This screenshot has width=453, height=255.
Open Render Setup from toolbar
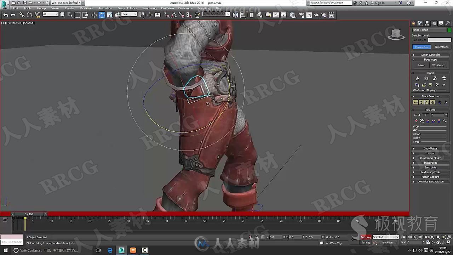tap(302, 15)
